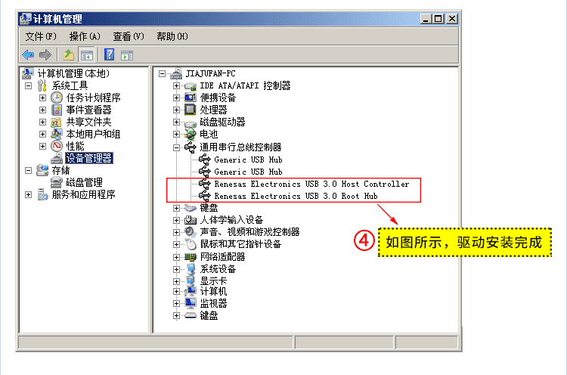
Task: Open the 查看(V) menu
Action: point(129,36)
